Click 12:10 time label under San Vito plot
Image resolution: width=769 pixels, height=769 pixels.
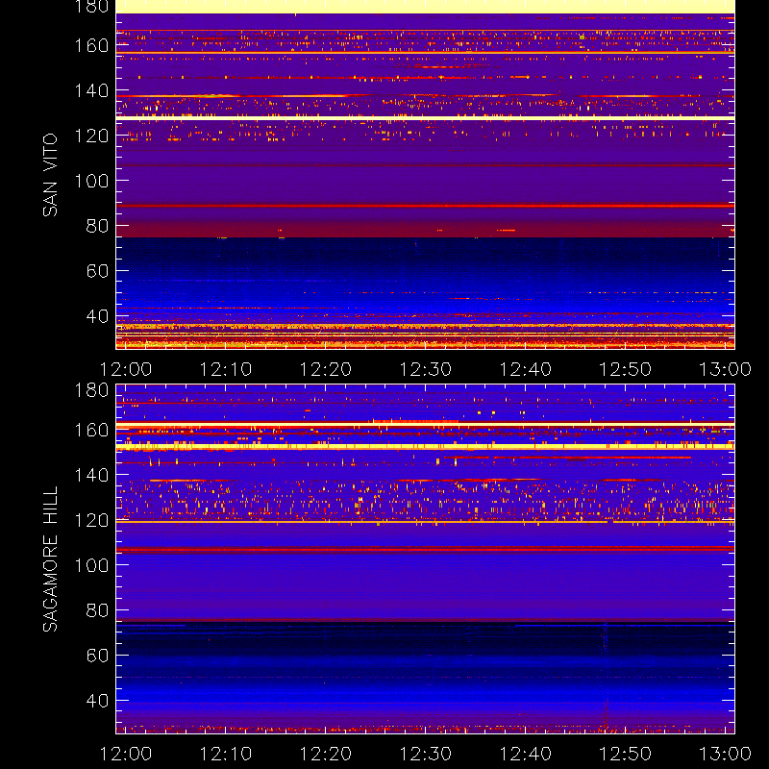pyautogui.click(x=226, y=369)
